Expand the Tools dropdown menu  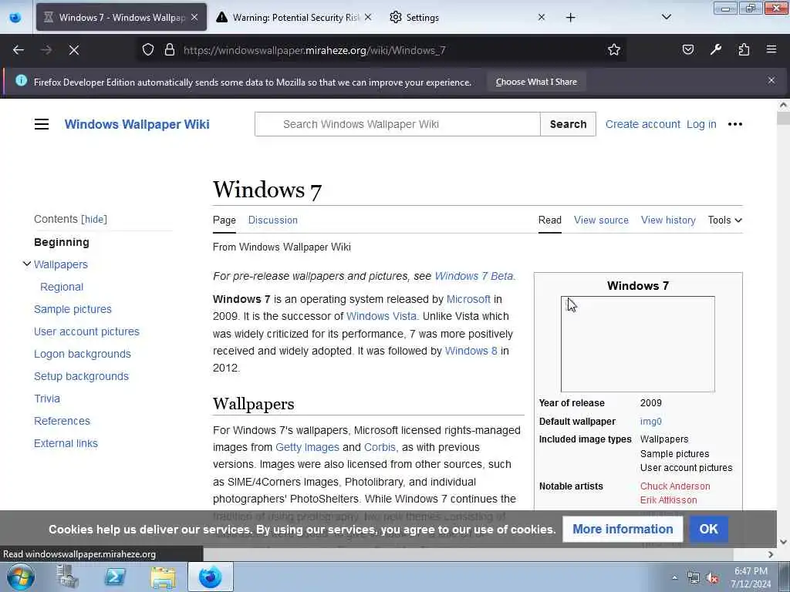(x=724, y=220)
